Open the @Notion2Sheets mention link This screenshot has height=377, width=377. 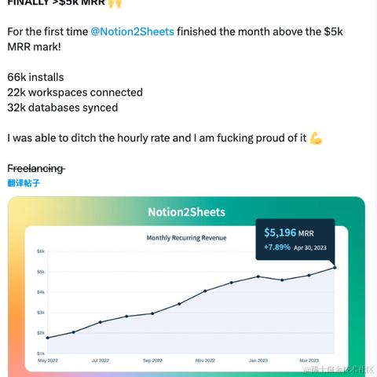132,31
